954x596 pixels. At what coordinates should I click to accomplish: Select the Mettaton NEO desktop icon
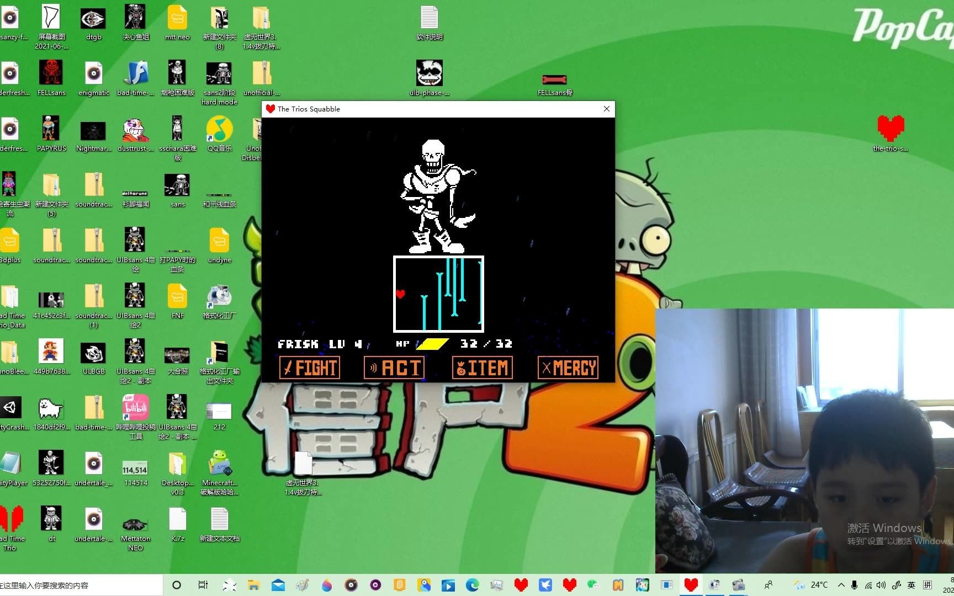click(136, 534)
